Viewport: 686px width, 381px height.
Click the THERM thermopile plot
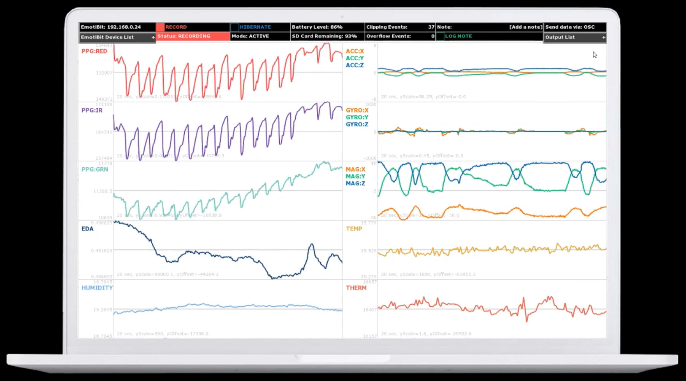pyautogui.click(x=492, y=309)
